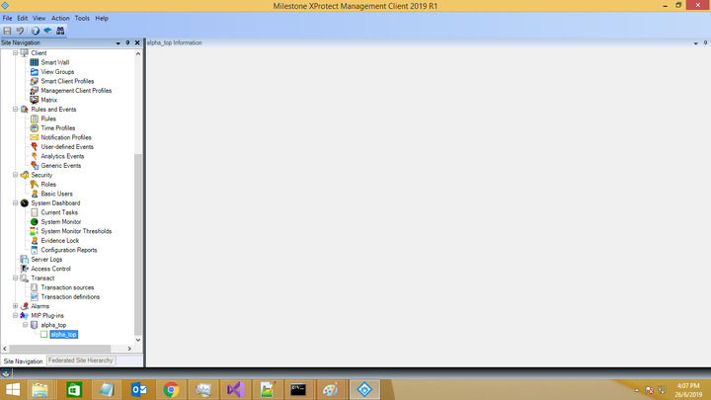
Task: Open the Action menu
Action: click(60, 18)
